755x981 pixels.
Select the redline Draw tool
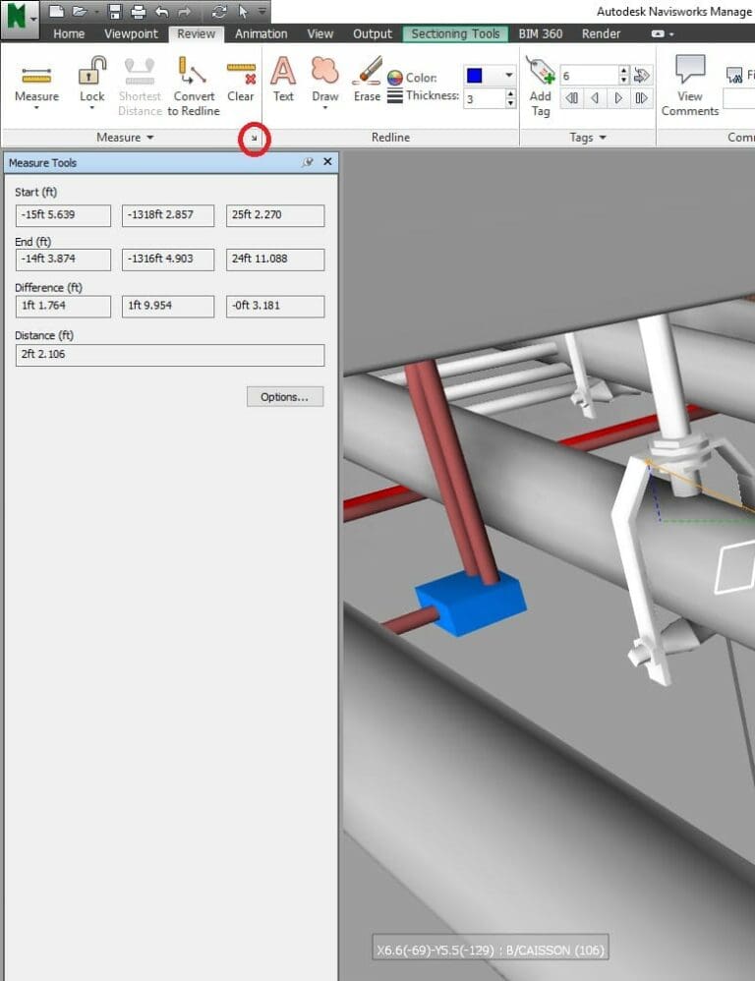coord(325,80)
